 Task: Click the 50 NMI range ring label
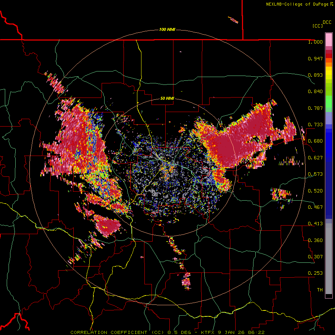(167, 99)
